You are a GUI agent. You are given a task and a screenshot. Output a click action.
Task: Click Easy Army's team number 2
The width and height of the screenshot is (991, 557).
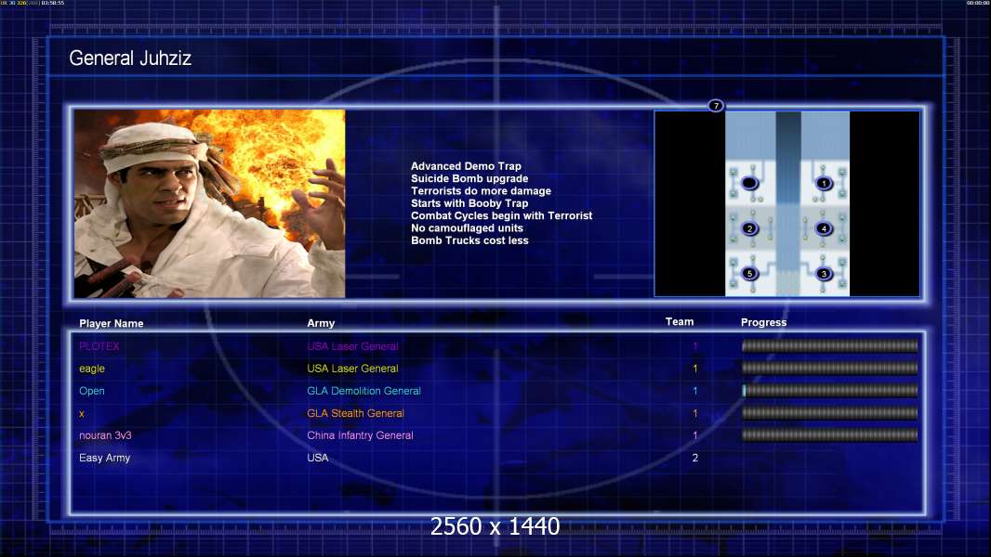tap(695, 458)
